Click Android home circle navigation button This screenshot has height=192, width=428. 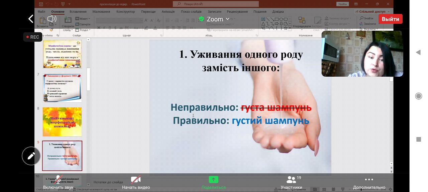[x=418, y=96]
